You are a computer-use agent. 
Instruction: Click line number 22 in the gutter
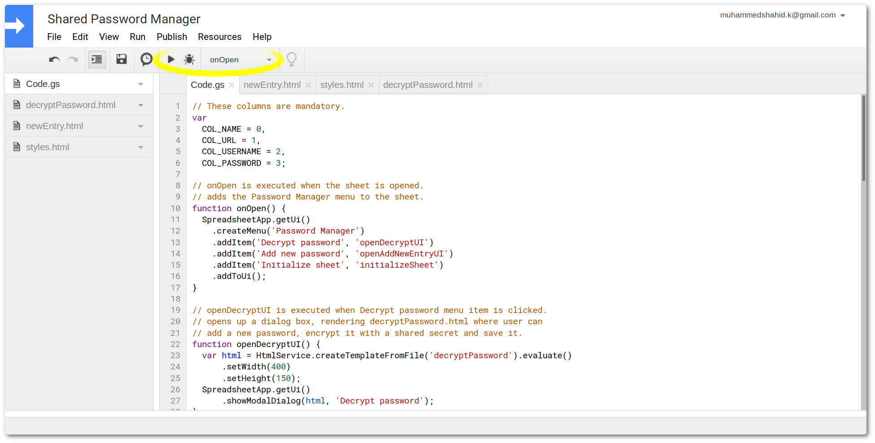tap(175, 344)
